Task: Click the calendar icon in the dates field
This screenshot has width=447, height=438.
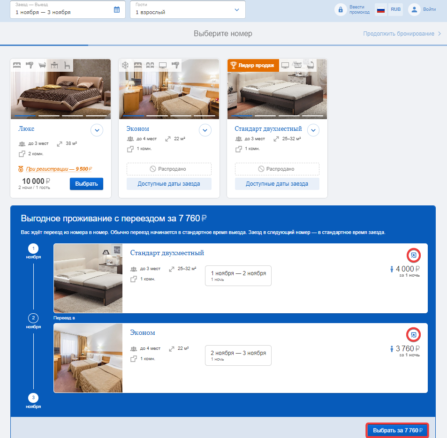Action: 117,10
